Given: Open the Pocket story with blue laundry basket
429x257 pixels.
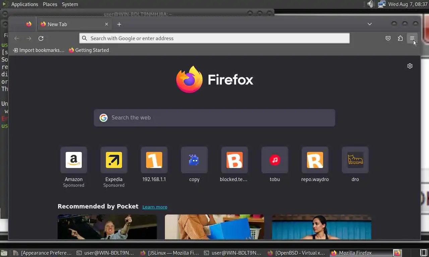Looking at the screenshot, I should [x=214, y=227].
